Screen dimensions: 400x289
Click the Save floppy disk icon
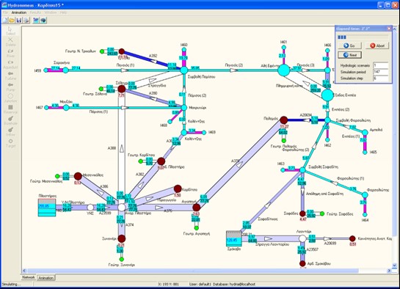point(19,20)
